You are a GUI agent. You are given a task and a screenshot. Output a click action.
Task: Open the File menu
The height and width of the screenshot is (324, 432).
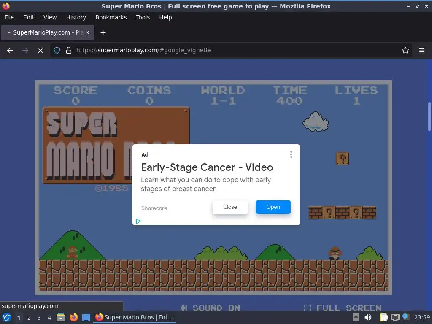point(9,17)
